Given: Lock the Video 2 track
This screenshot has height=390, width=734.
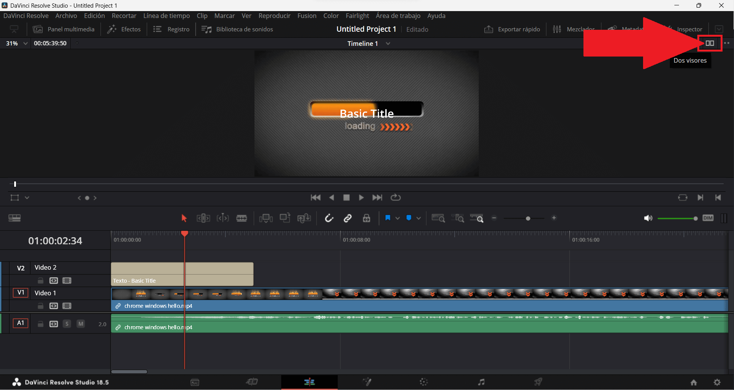Looking at the screenshot, I should tap(41, 281).
